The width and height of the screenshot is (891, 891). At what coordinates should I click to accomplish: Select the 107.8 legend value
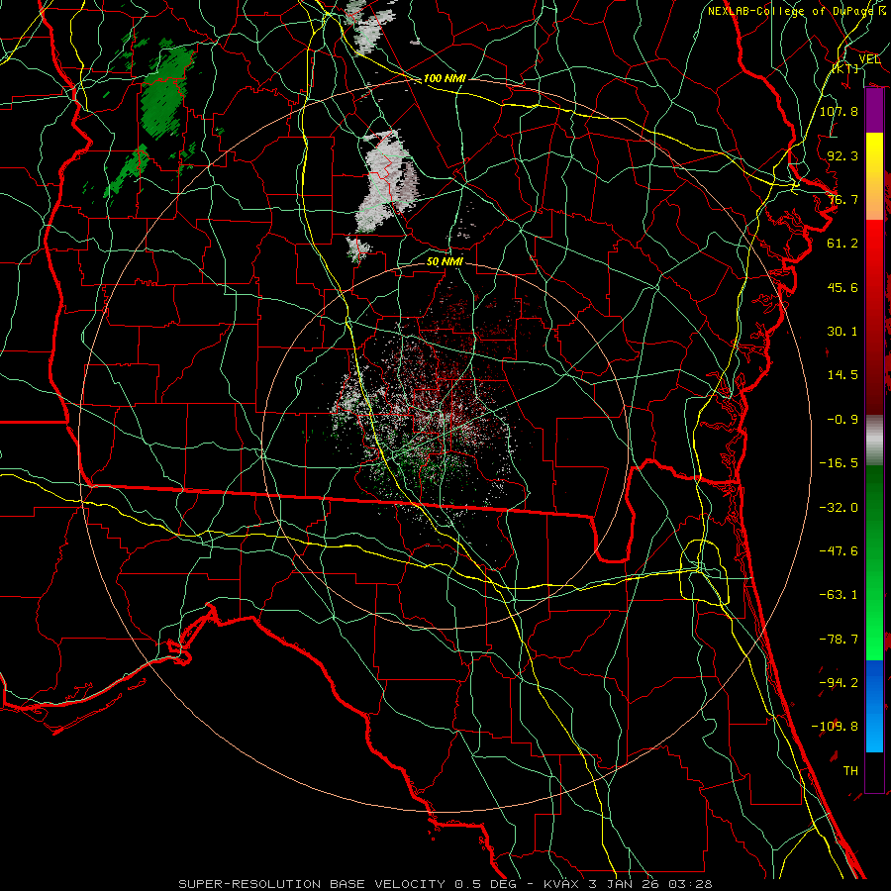pyautogui.click(x=839, y=111)
